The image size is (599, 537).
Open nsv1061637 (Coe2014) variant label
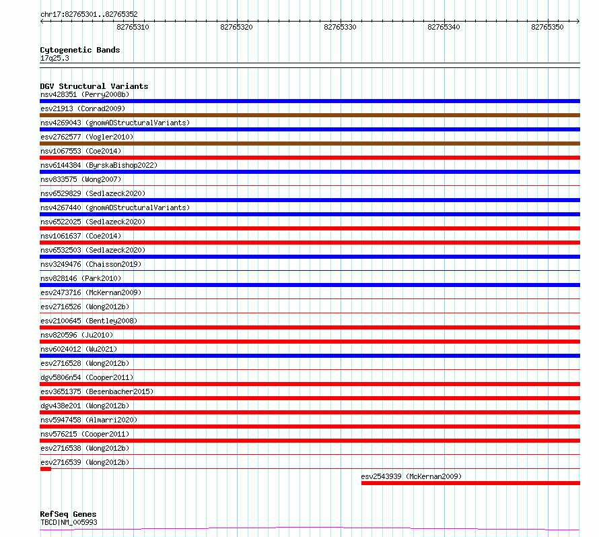coord(81,236)
